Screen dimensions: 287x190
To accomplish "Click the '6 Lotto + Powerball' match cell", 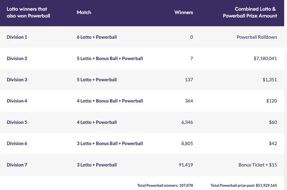I will (97, 37).
